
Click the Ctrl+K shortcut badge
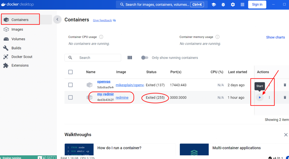pyautogui.click(x=197, y=5)
